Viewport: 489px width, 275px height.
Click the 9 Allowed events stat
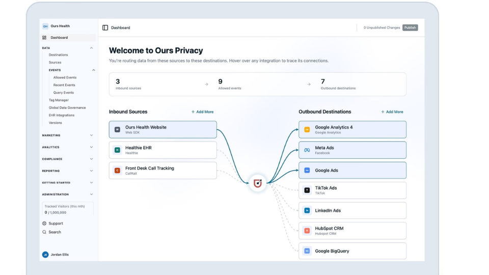pyautogui.click(x=230, y=84)
